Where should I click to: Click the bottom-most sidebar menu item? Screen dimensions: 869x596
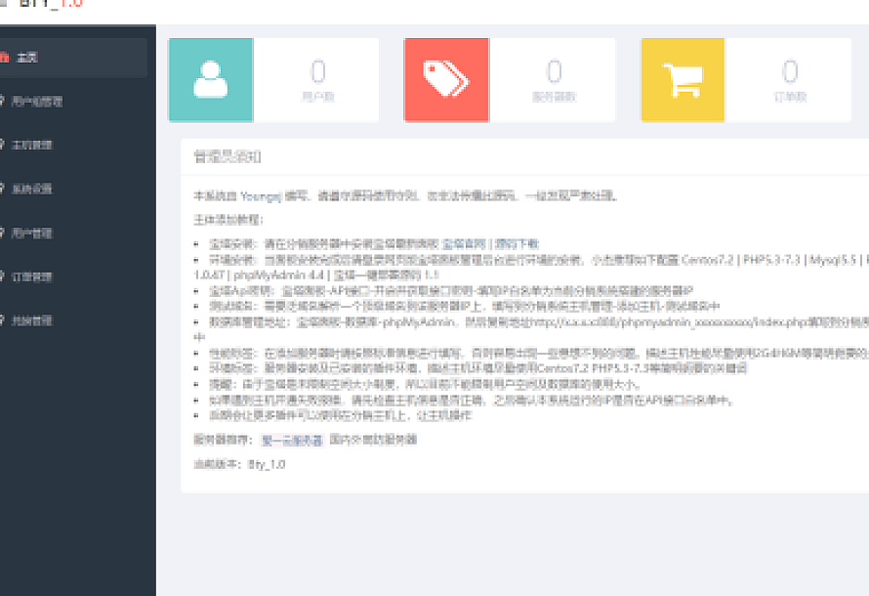click(31, 320)
